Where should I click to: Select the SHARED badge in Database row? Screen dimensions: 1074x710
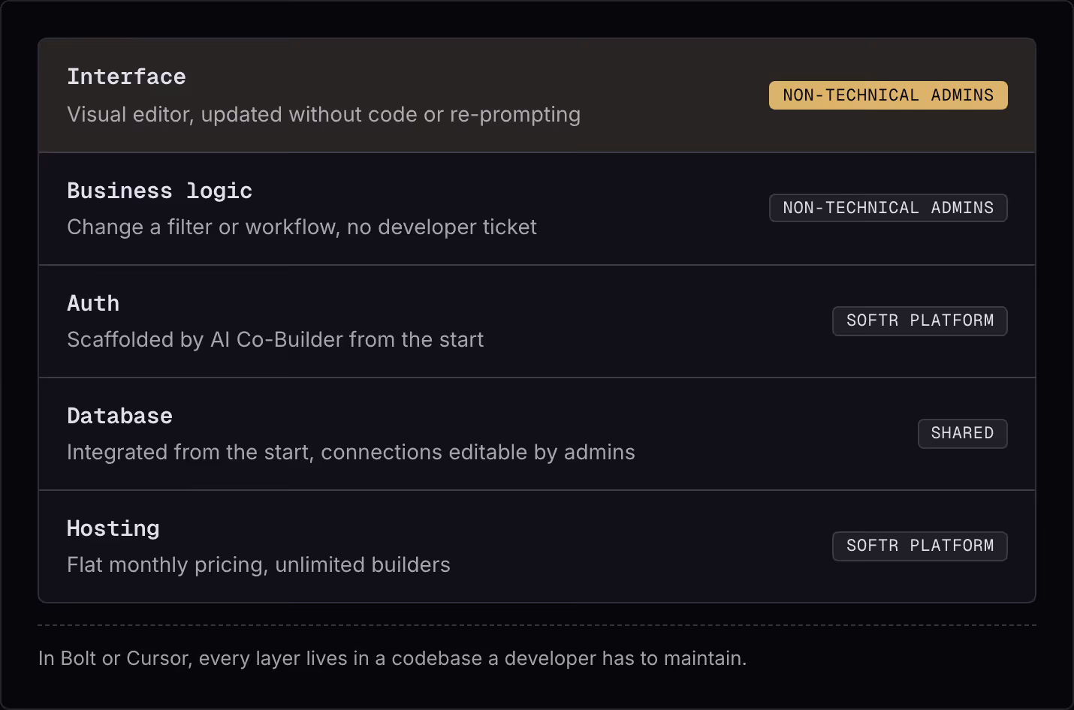[x=962, y=433]
